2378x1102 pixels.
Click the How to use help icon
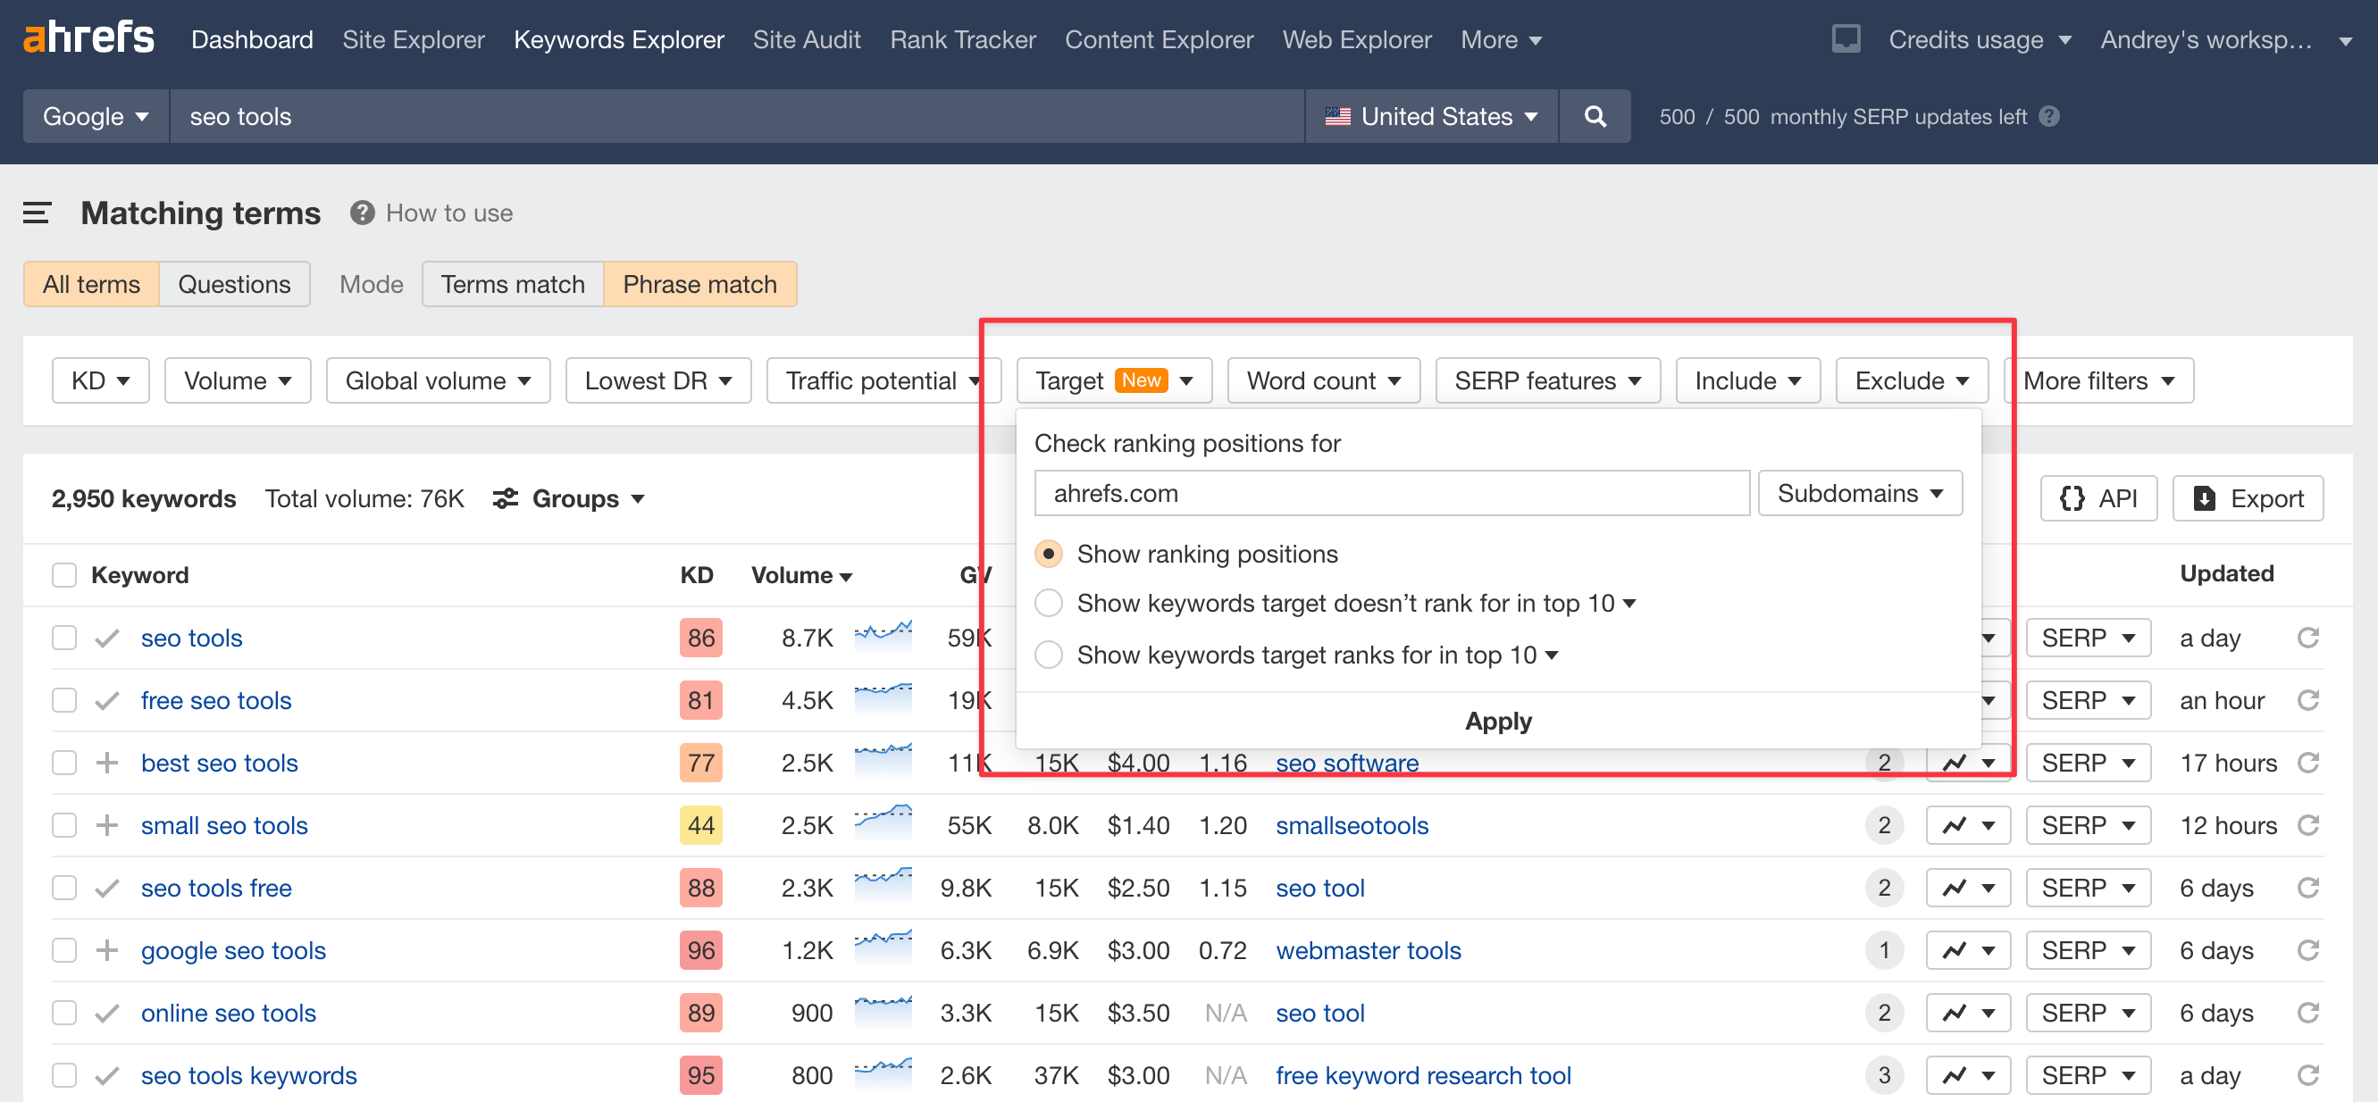click(362, 213)
